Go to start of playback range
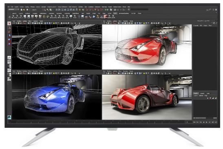The width and height of the screenshot is (223, 149). pyautogui.click(x=194, y=122)
